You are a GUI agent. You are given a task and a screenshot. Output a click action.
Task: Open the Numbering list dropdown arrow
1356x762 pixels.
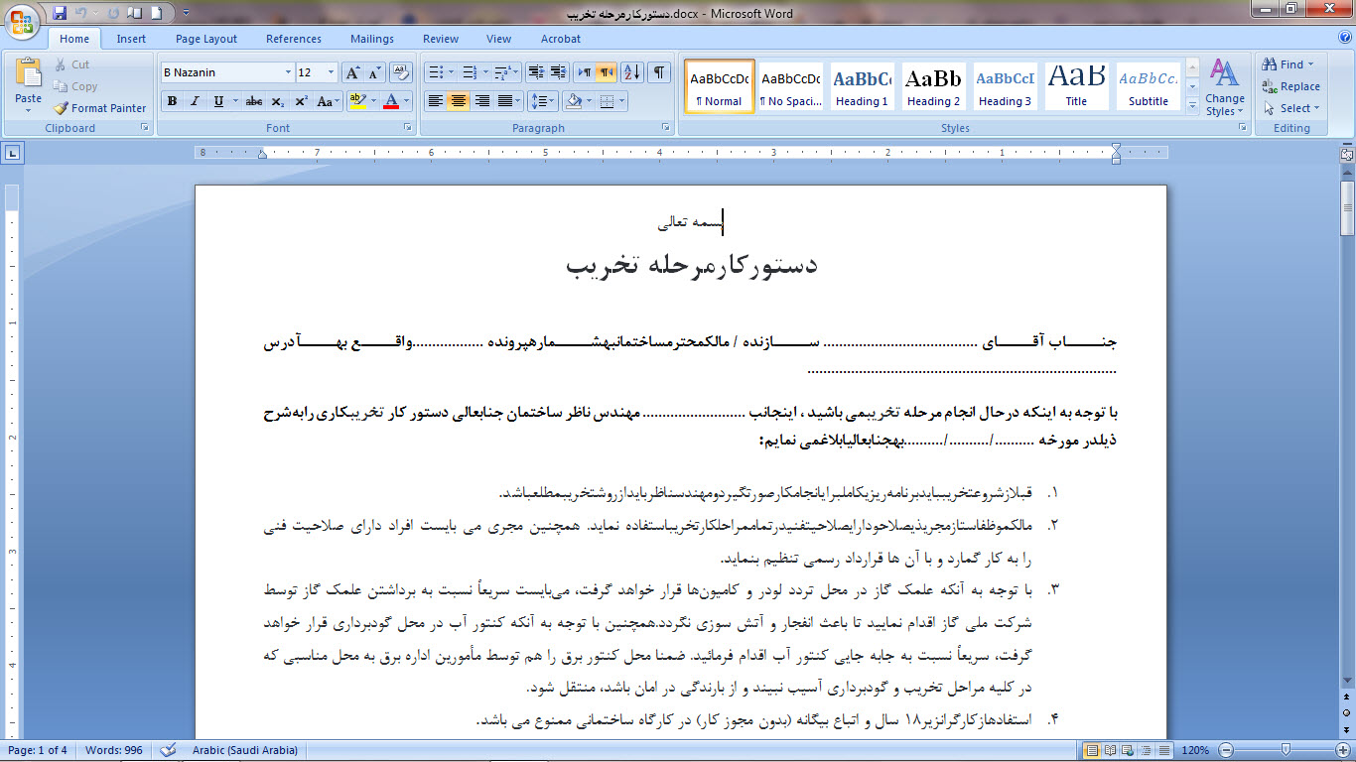pos(484,72)
